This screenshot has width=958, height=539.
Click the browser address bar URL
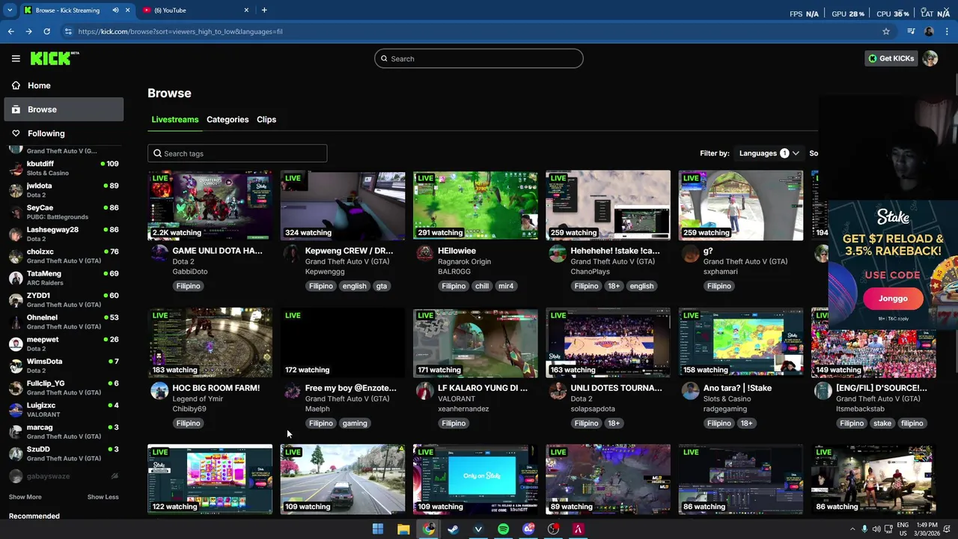pyautogui.click(x=180, y=31)
